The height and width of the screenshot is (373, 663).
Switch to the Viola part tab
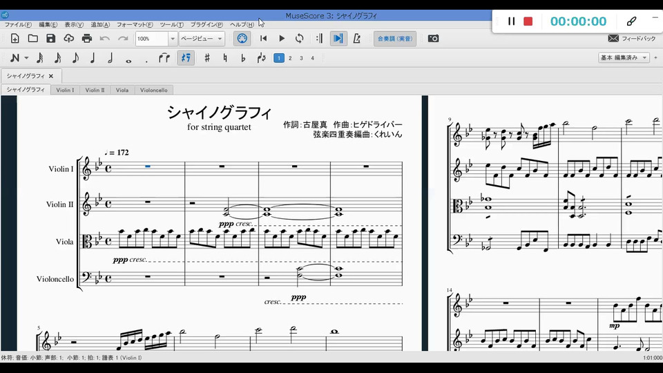click(x=122, y=90)
